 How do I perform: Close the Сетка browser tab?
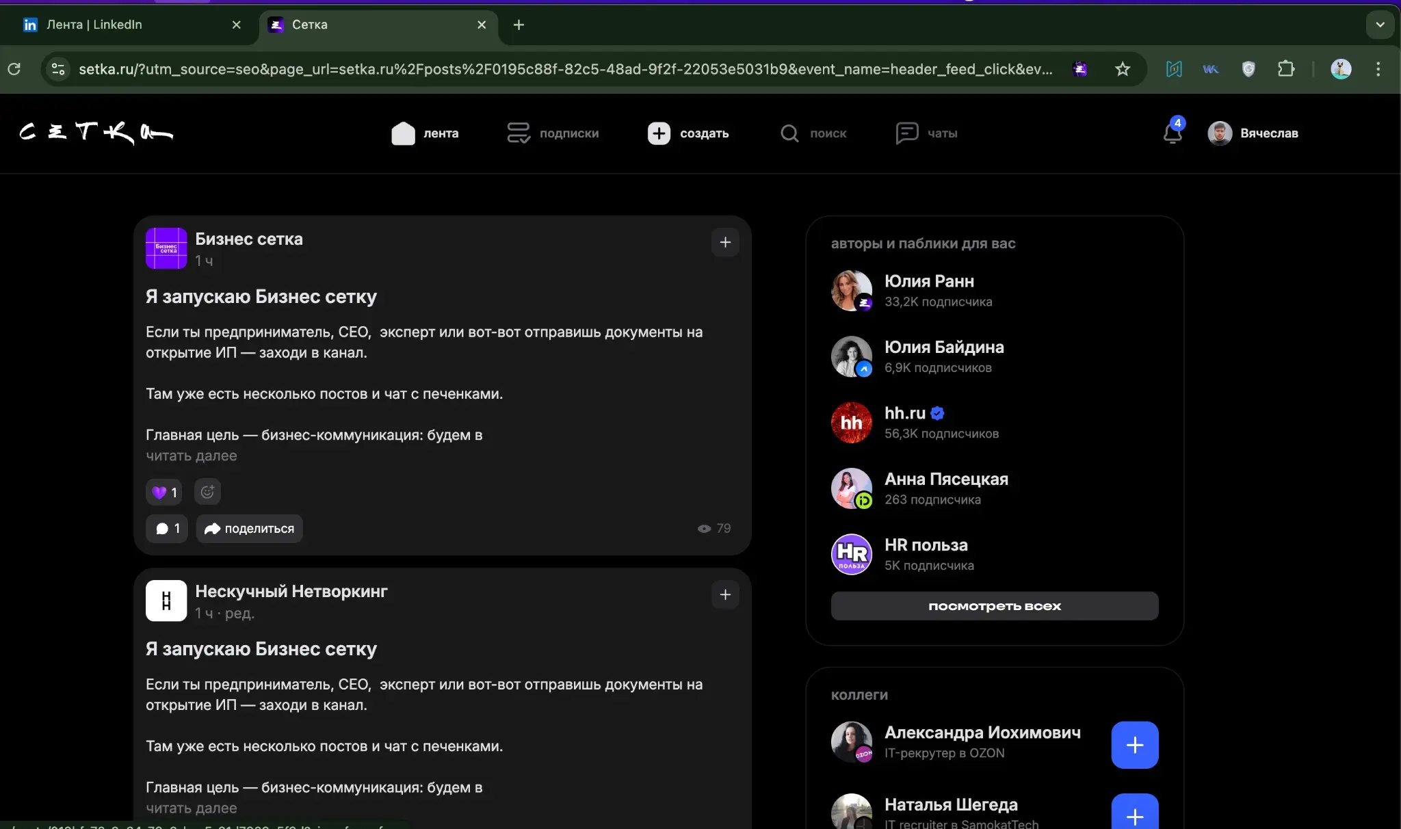[482, 25]
